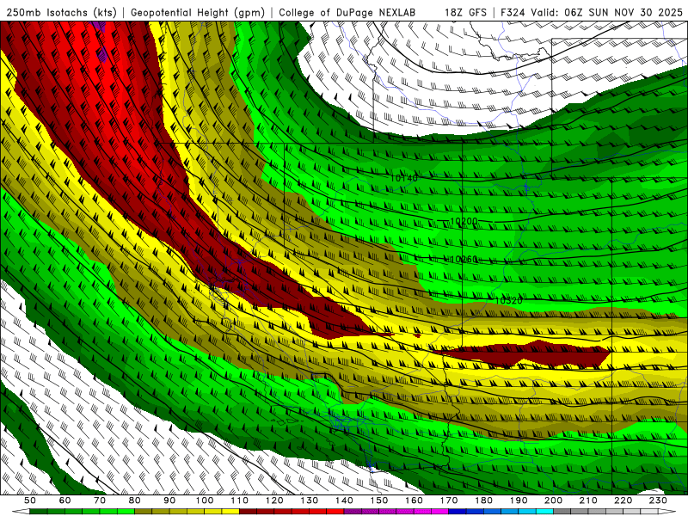
Task: Click the 180 kts colorbar tick label
Action: pyautogui.click(x=483, y=501)
